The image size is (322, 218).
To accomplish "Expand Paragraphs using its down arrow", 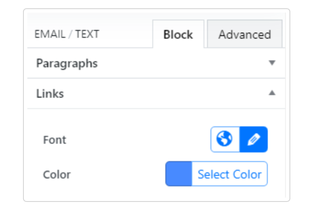I will 272,63.
